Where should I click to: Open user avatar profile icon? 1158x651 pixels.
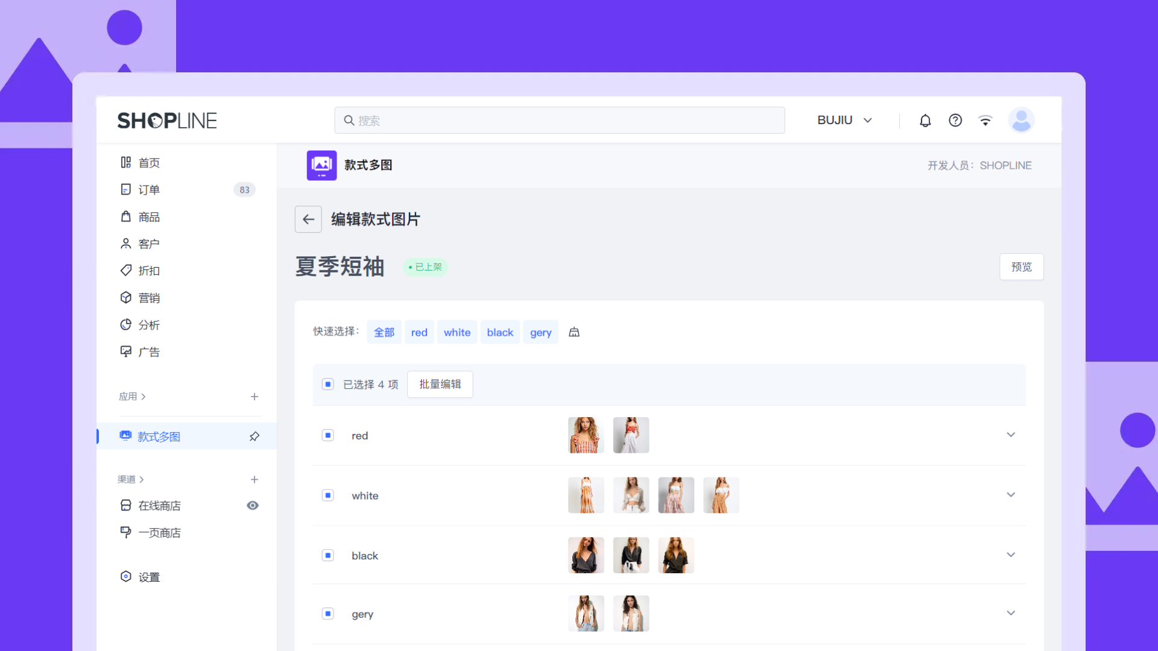(x=1021, y=120)
